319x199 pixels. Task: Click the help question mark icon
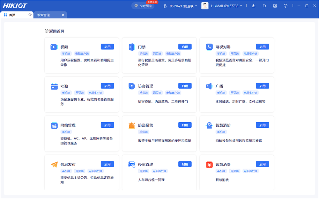[x=286, y=6]
